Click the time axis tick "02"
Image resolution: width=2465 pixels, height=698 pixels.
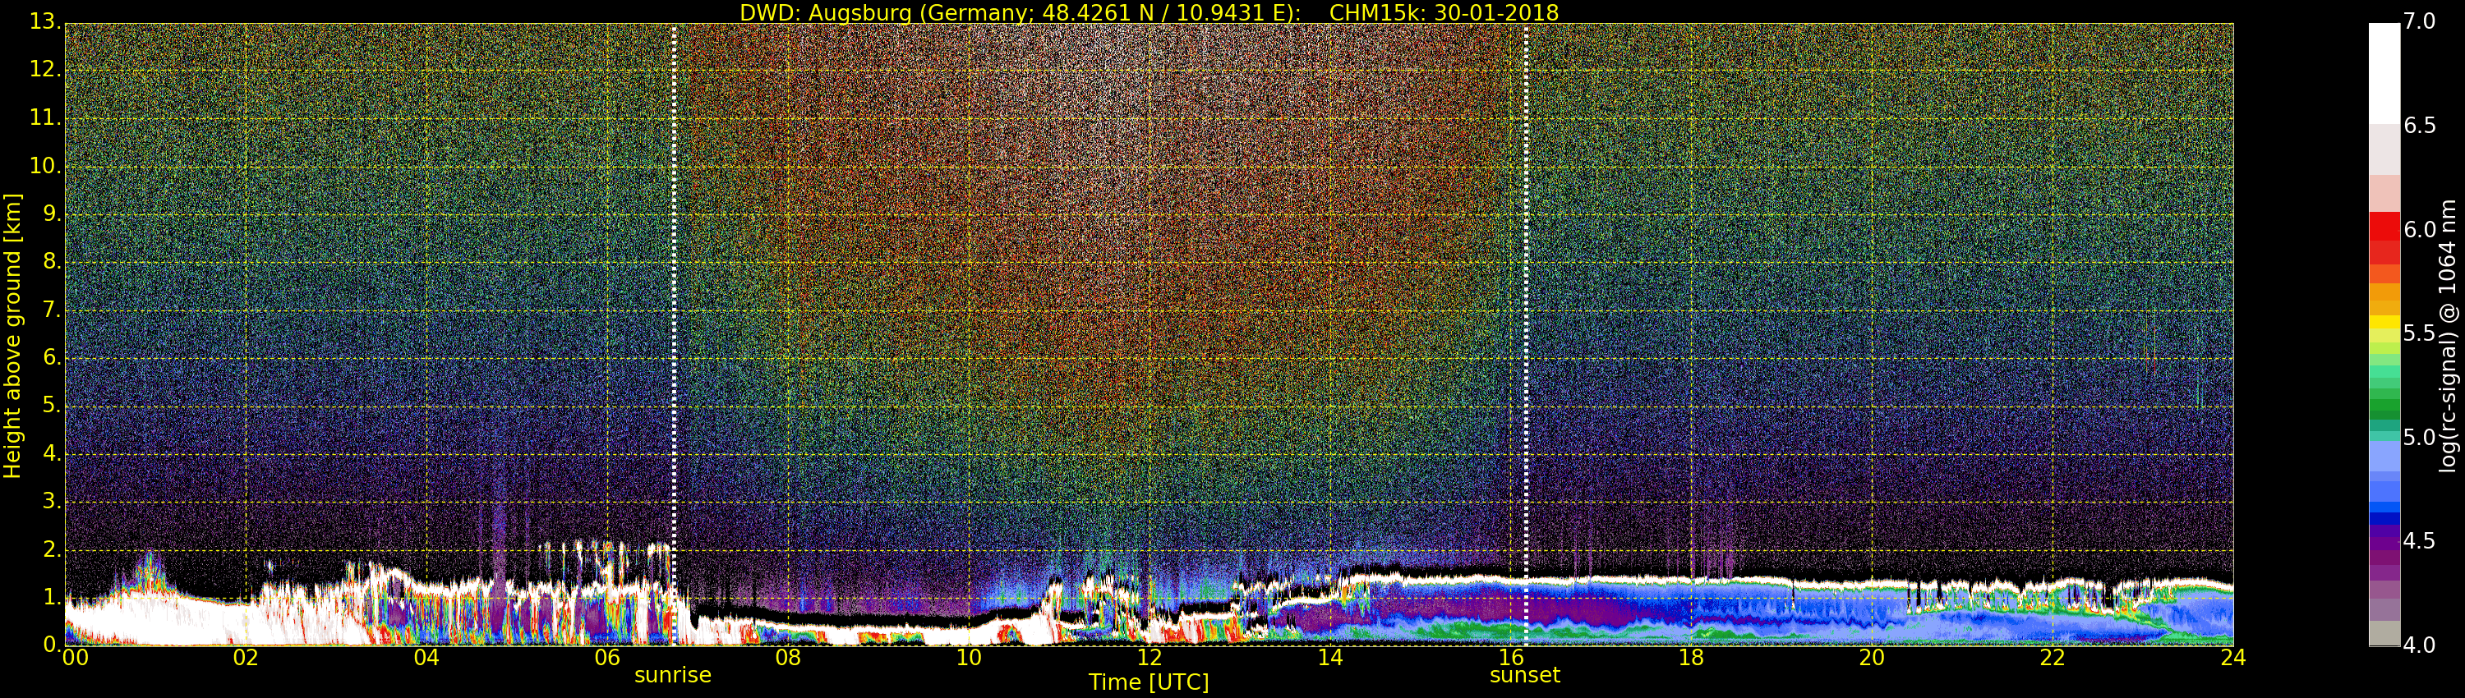tap(246, 658)
